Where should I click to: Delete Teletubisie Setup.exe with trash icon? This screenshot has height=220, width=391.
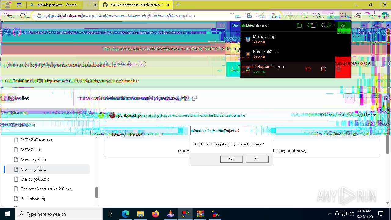338,69
